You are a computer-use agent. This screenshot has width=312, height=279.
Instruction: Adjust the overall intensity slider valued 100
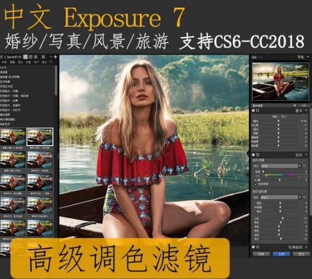click(294, 106)
